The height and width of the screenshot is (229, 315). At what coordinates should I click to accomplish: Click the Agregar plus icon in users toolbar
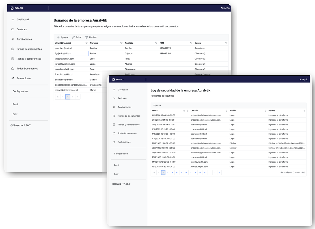(58, 37)
